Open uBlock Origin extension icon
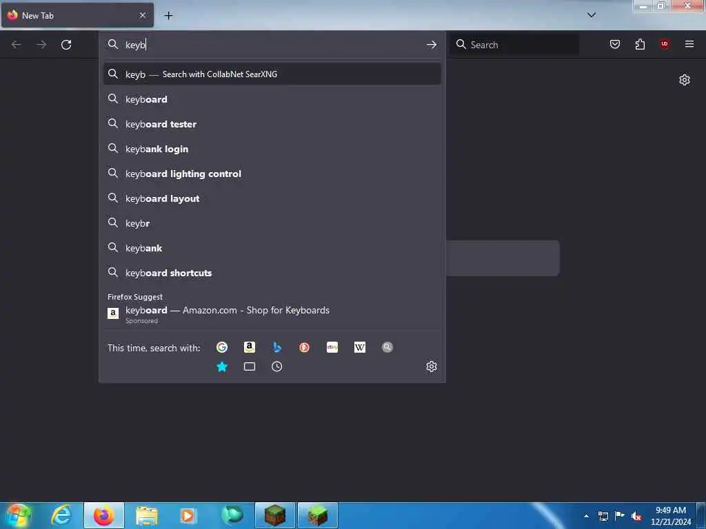 [664, 44]
